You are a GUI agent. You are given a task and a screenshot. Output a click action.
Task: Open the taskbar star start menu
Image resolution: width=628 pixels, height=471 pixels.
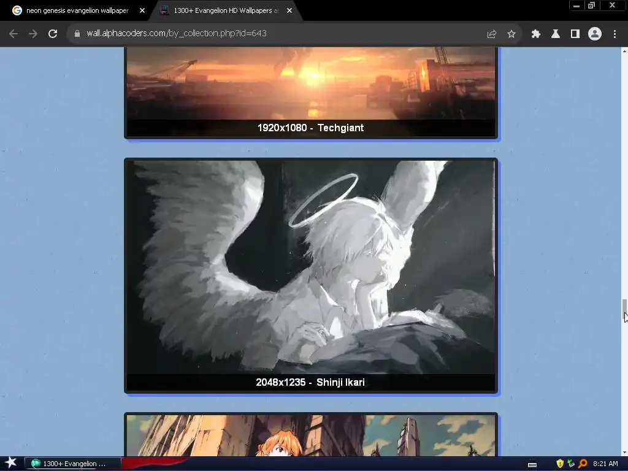coord(11,463)
